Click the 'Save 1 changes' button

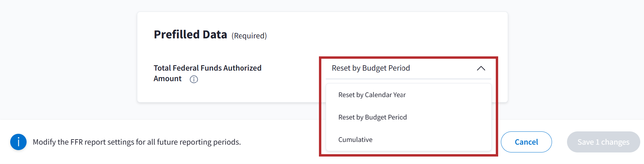coord(603,142)
